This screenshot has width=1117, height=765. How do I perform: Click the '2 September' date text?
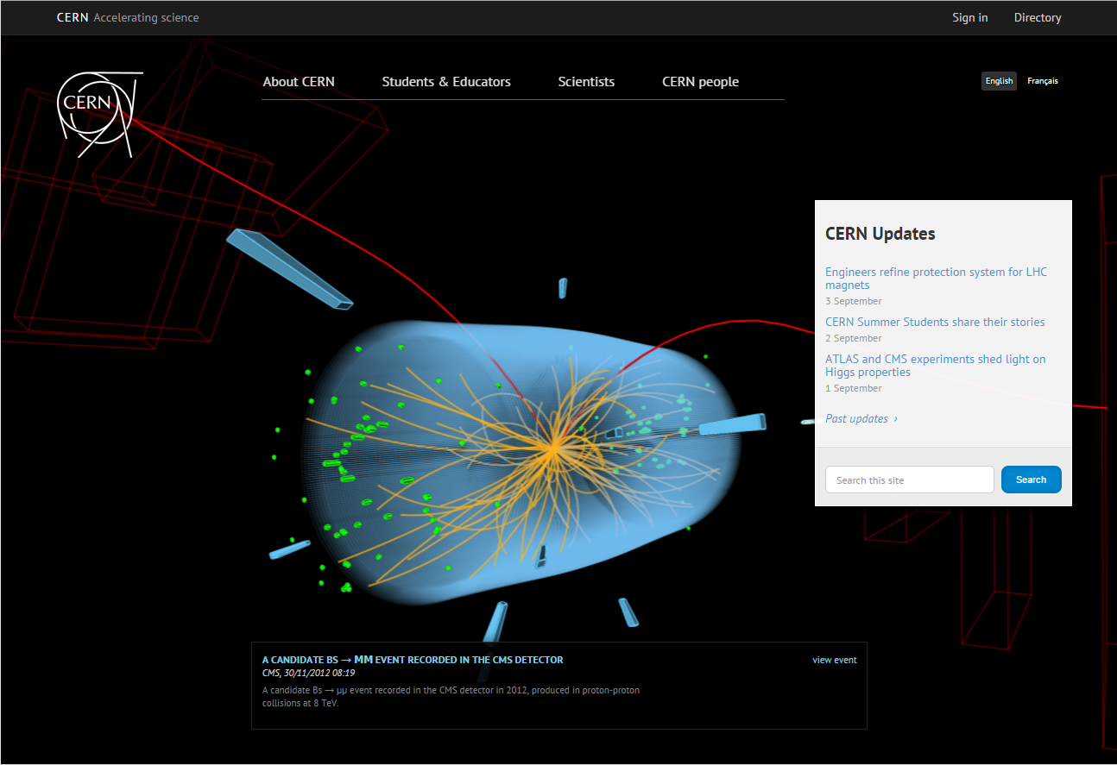tap(854, 338)
